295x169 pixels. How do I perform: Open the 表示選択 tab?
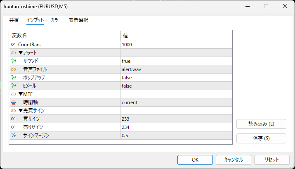pos(78,20)
